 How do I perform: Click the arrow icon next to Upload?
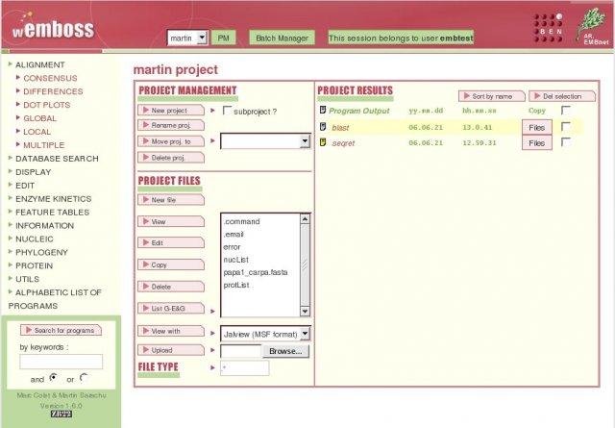click(213, 351)
